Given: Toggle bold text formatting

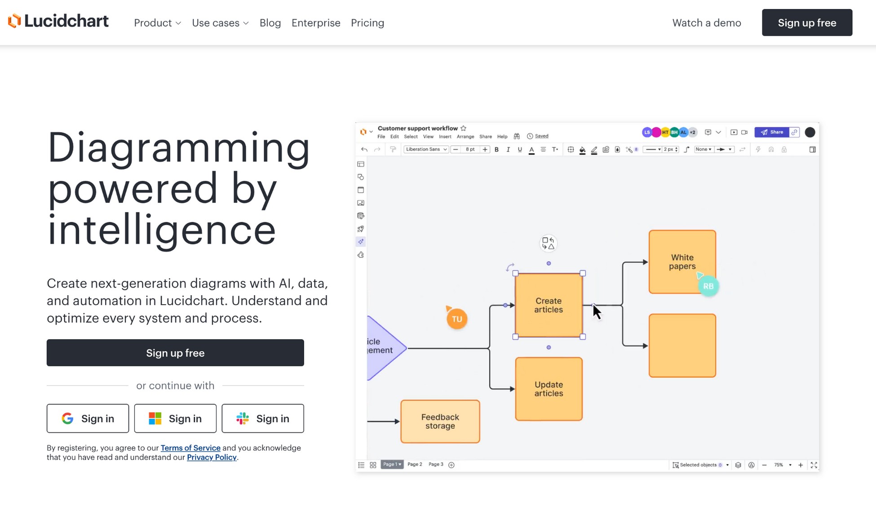Looking at the screenshot, I should (496, 149).
